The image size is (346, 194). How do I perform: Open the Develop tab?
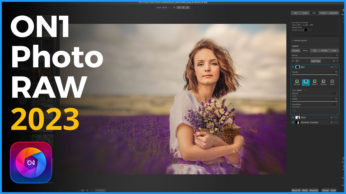click(x=296, y=51)
